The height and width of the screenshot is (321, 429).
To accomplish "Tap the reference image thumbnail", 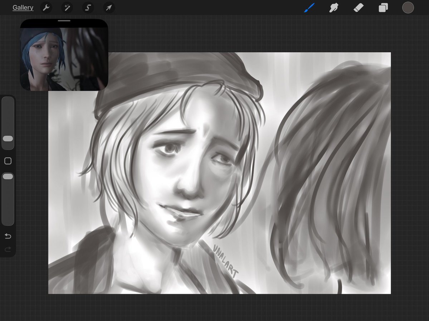I will click(64, 59).
